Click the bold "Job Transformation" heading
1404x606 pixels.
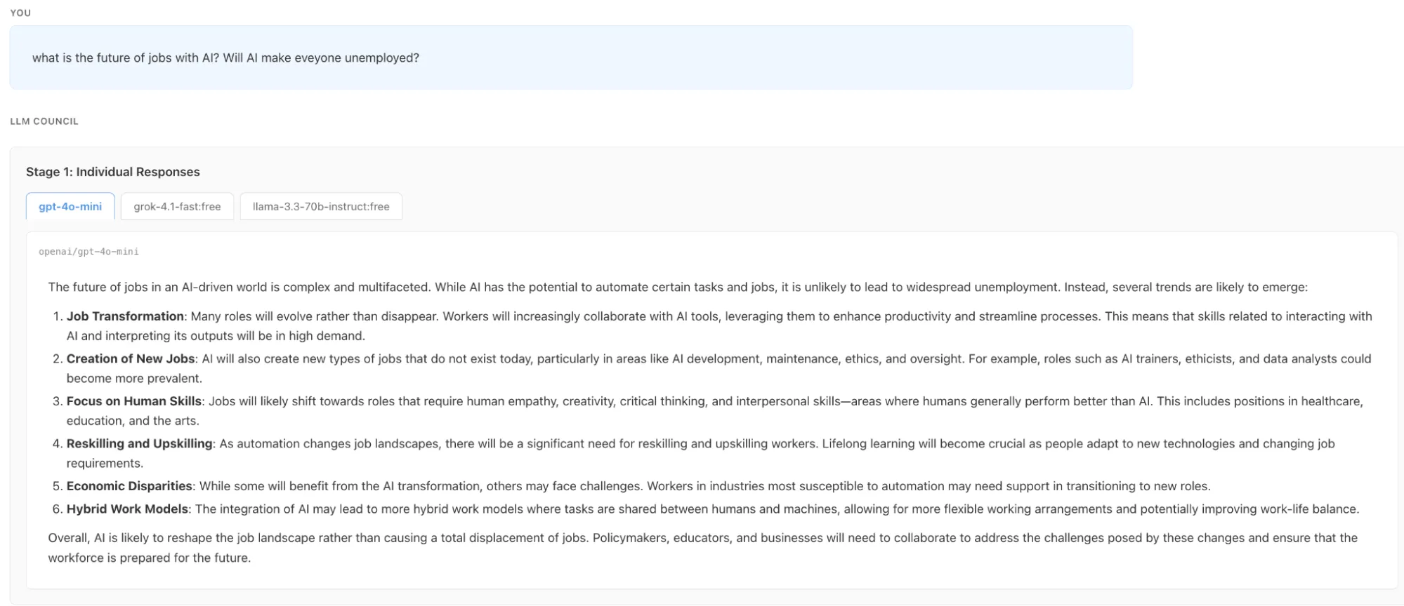coord(125,316)
